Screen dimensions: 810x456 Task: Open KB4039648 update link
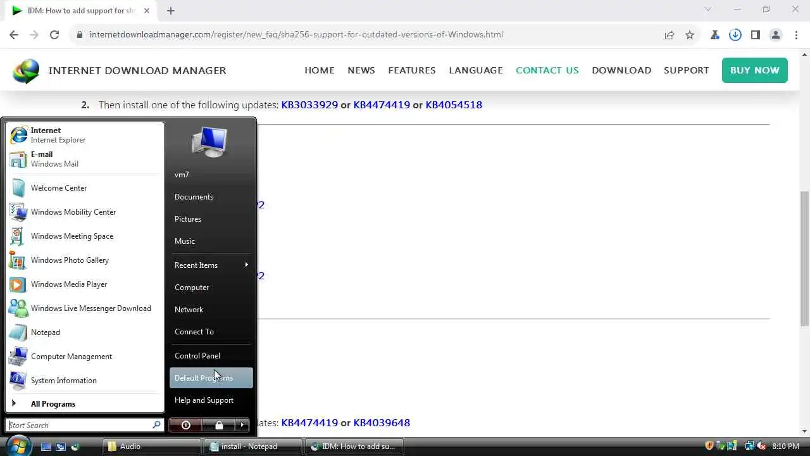tap(382, 422)
